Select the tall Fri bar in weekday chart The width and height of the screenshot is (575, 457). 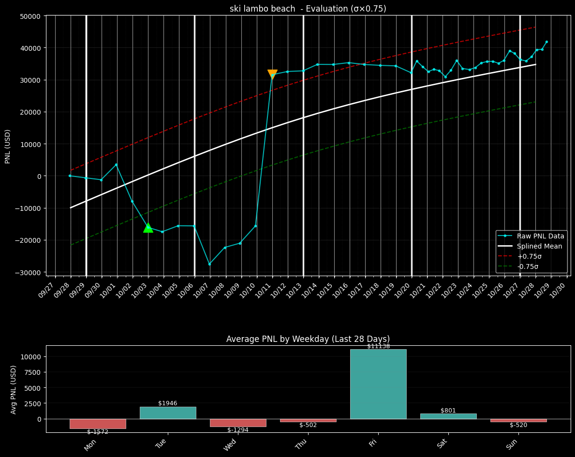(378, 384)
